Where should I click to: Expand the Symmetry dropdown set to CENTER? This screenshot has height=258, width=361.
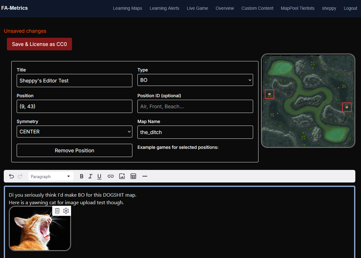point(74,132)
